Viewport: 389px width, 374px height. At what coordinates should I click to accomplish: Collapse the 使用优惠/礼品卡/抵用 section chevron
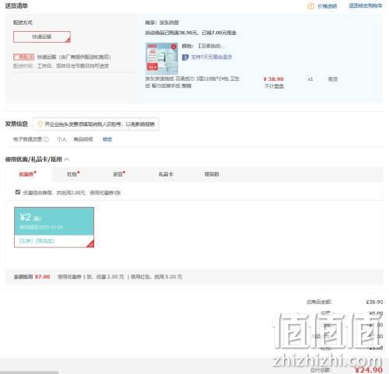66,159
